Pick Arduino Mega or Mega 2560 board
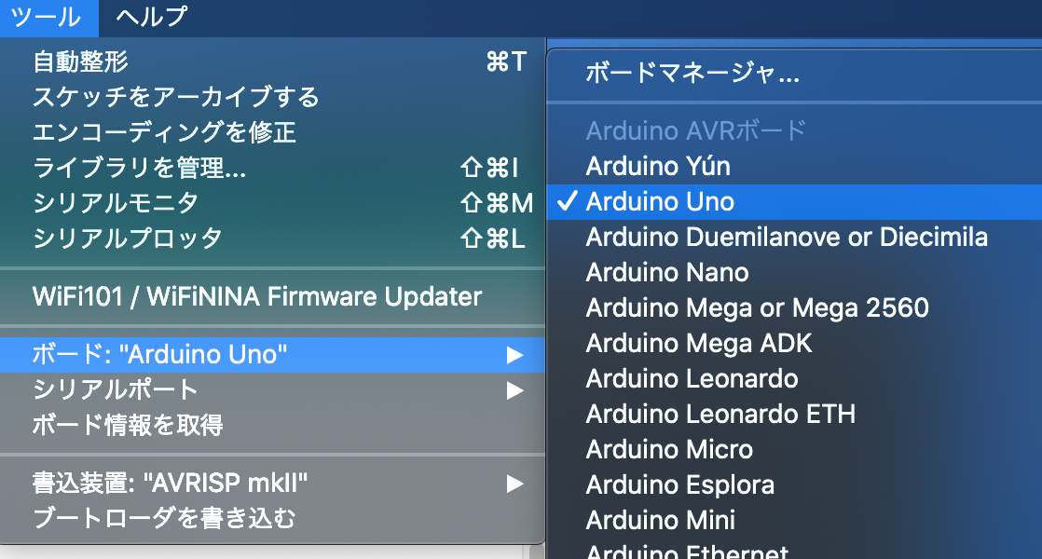 click(x=757, y=308)
